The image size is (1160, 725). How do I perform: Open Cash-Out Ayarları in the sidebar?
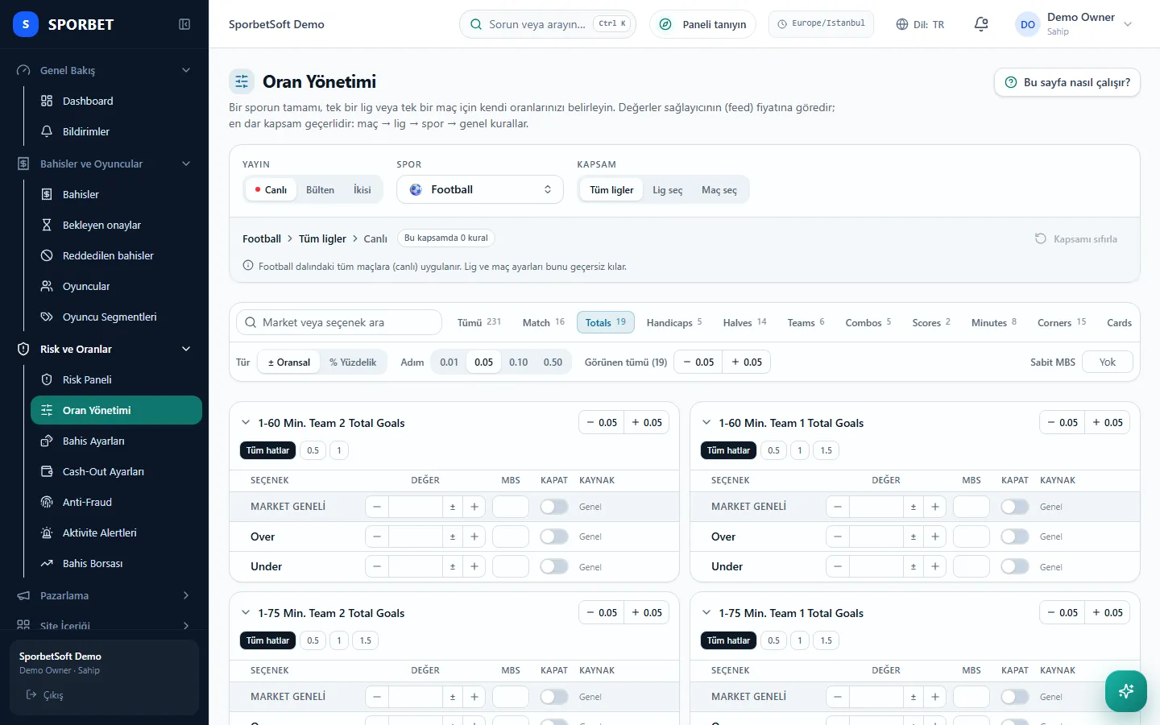(116, 471)
